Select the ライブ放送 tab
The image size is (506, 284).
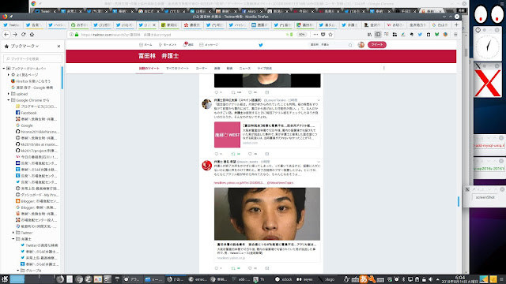[265, 69]
